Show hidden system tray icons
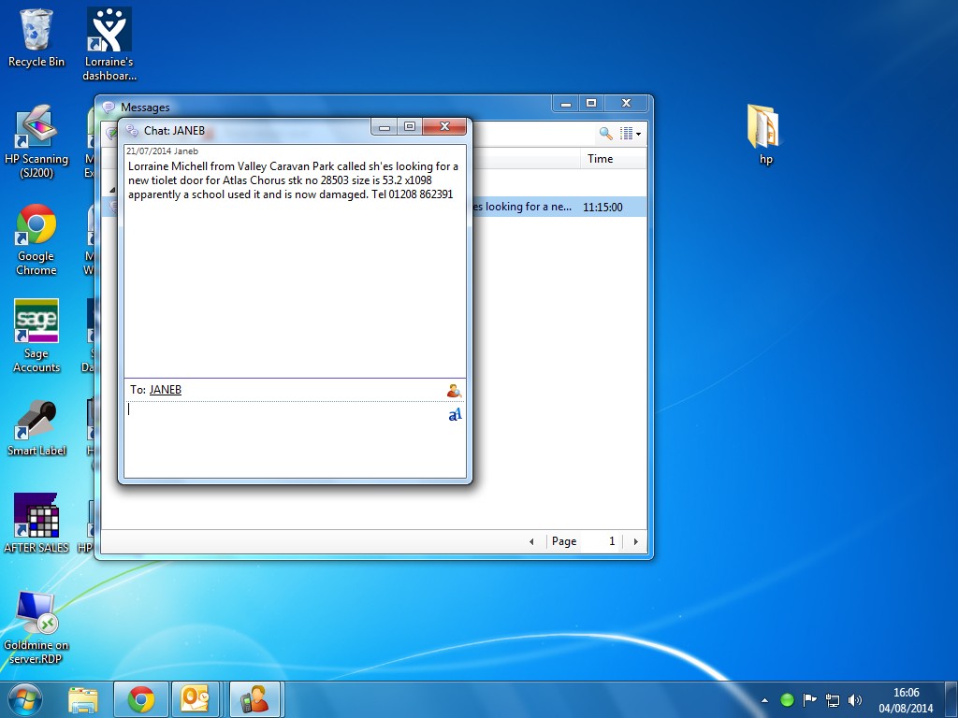The width and height of the screenshot is (958, 718). 764,700
